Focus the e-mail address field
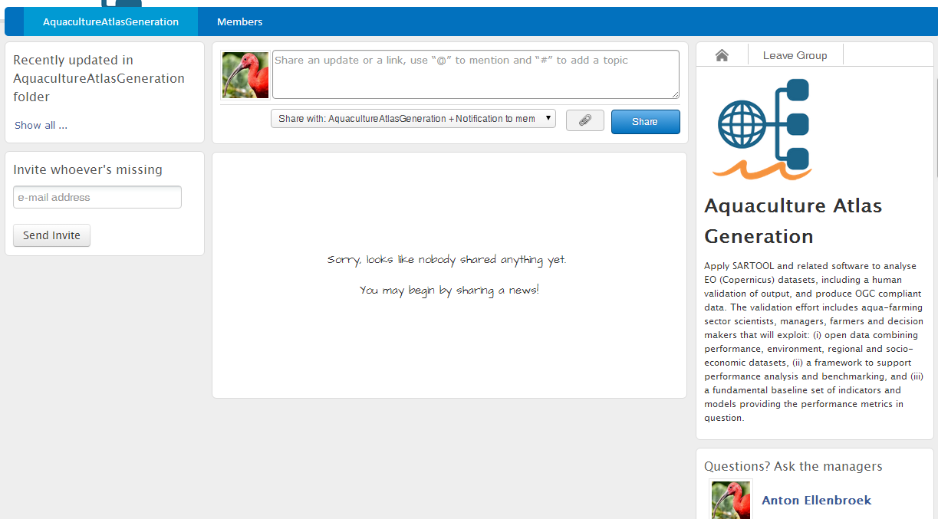 [x=97, y=197]
